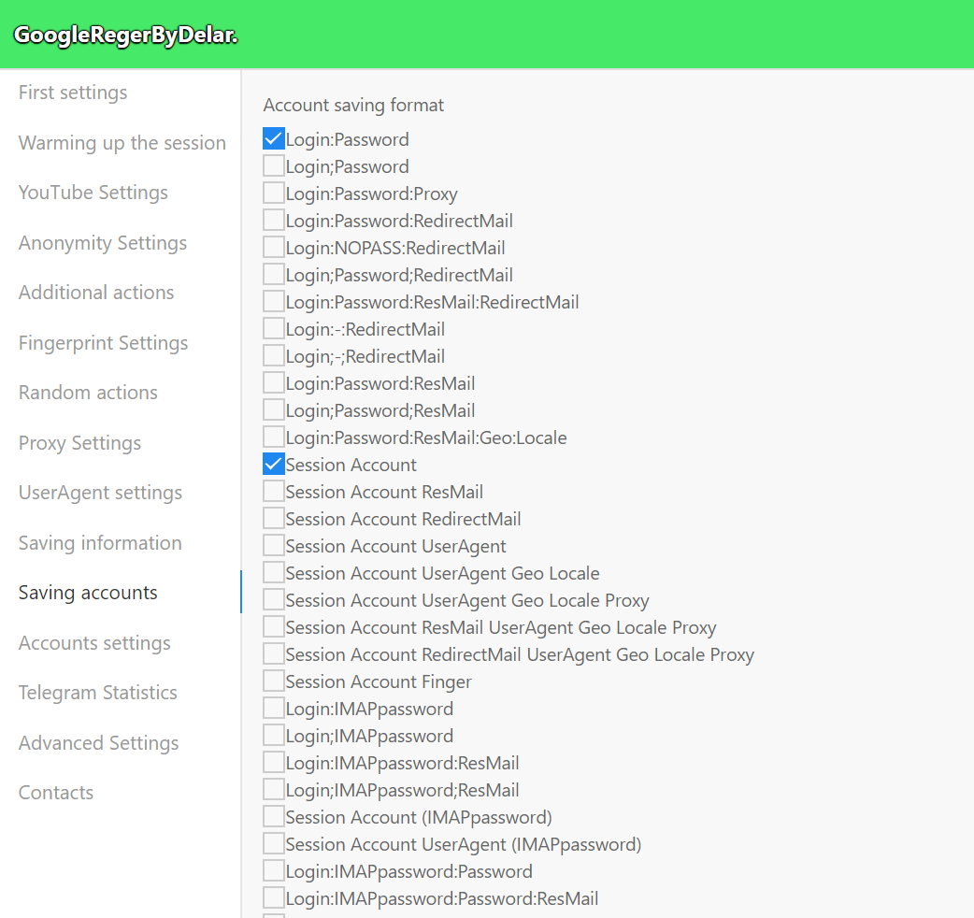Click the Account saving format heading

pyautogui.click(x=353, y=105)
